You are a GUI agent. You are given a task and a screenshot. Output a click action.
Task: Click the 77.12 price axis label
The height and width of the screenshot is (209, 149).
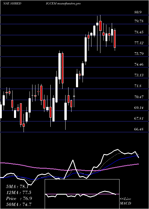(139, 43)
